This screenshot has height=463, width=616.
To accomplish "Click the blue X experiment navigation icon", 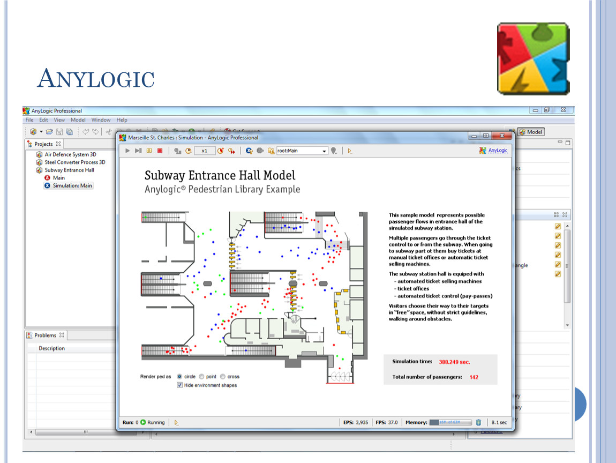I will [249, 151].
